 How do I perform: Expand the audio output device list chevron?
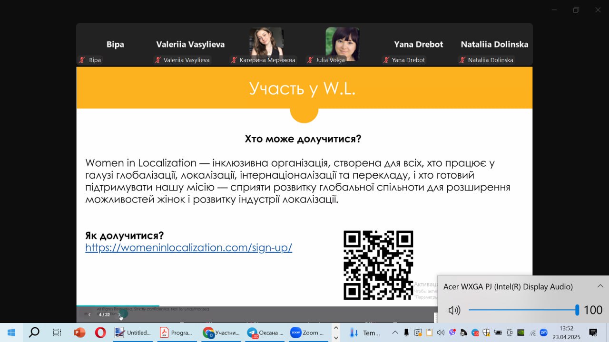click(600, 286)
